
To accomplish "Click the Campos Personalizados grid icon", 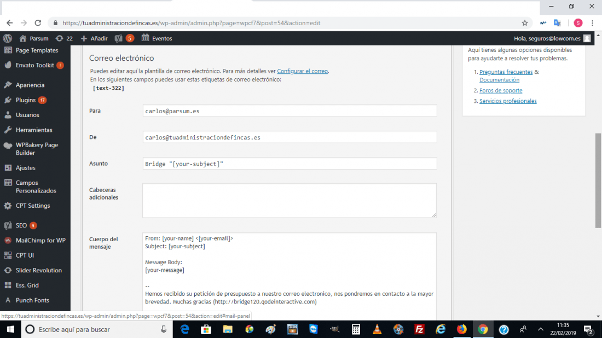I will coord(8,183).
